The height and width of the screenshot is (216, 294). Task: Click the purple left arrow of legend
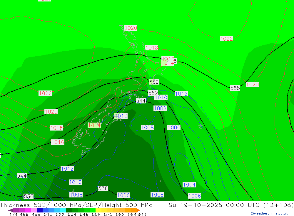point(11,210)
